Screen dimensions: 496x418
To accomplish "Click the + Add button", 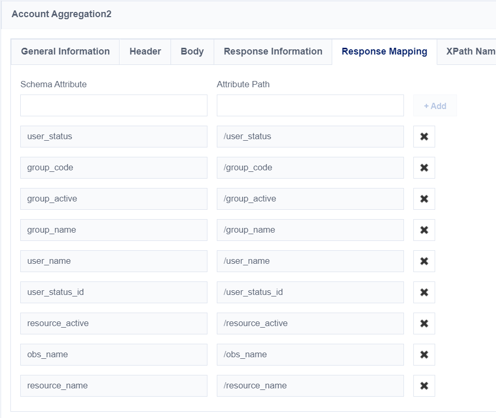I will [x=435, y=106].
